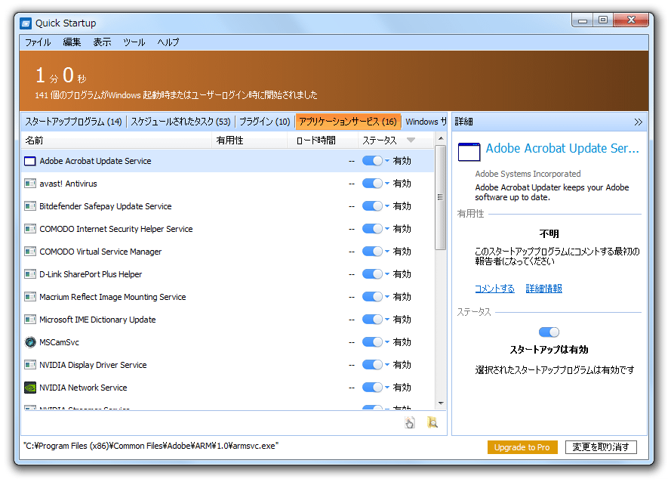Screen dimensions: 671x482
Task: Click the COMODO Internet Security Helper Service icon
Action: pyautogui.click(x=30, y=229)
